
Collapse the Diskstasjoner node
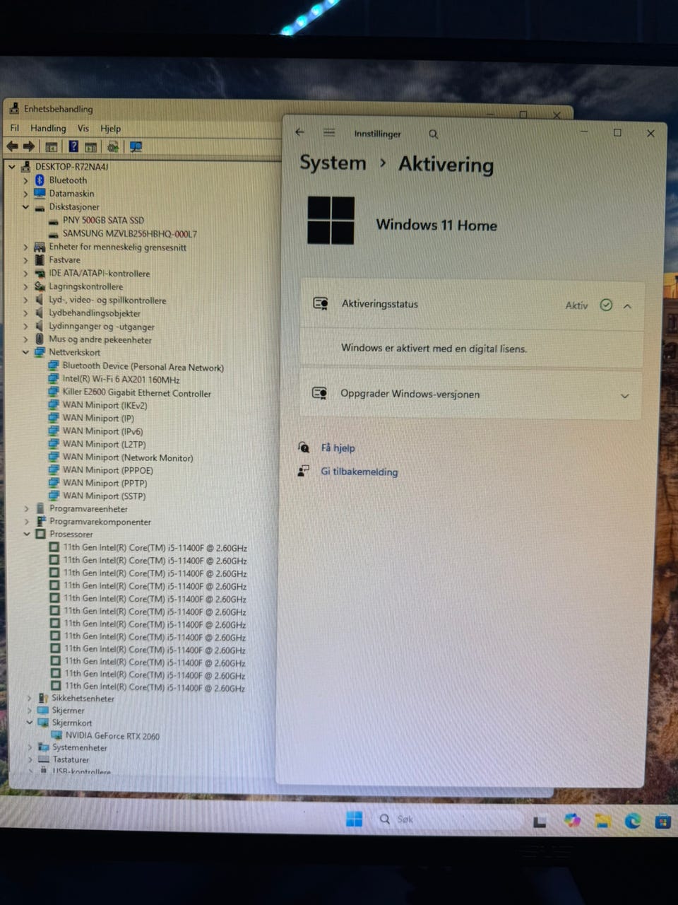point(25,206)
